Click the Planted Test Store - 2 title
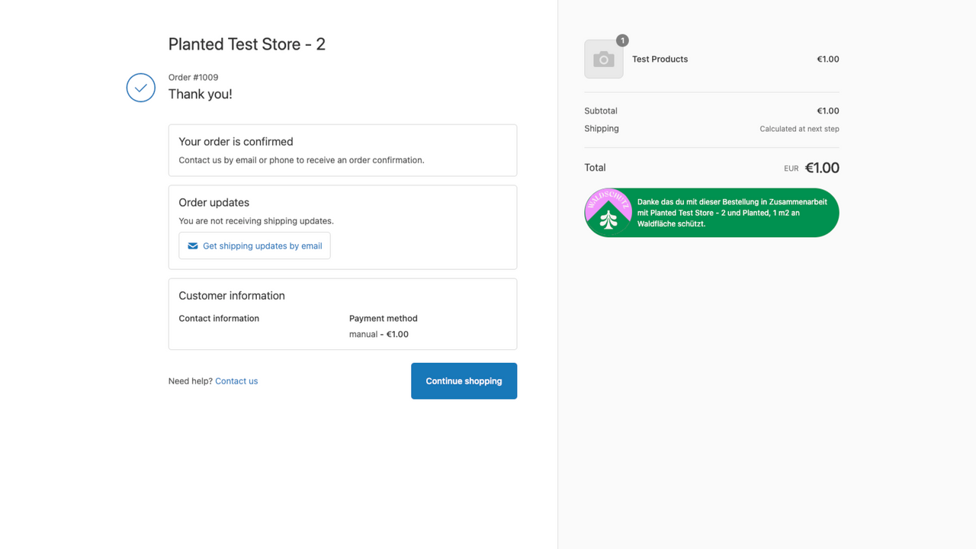Viewport: 976px width, 549px height. point(247,44)
